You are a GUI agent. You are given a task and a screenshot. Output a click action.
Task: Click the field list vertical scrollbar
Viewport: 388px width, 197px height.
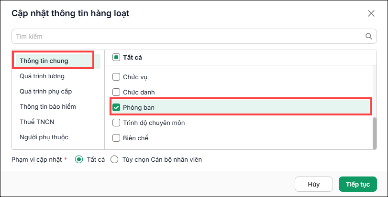[x=375, y=133]
